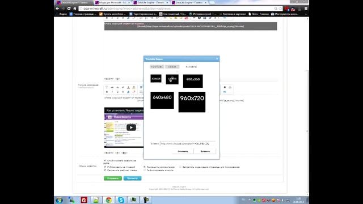The image size is (363, 204).
Task: Click the Italic icon in the full-story editor
Action: point(112,92)
